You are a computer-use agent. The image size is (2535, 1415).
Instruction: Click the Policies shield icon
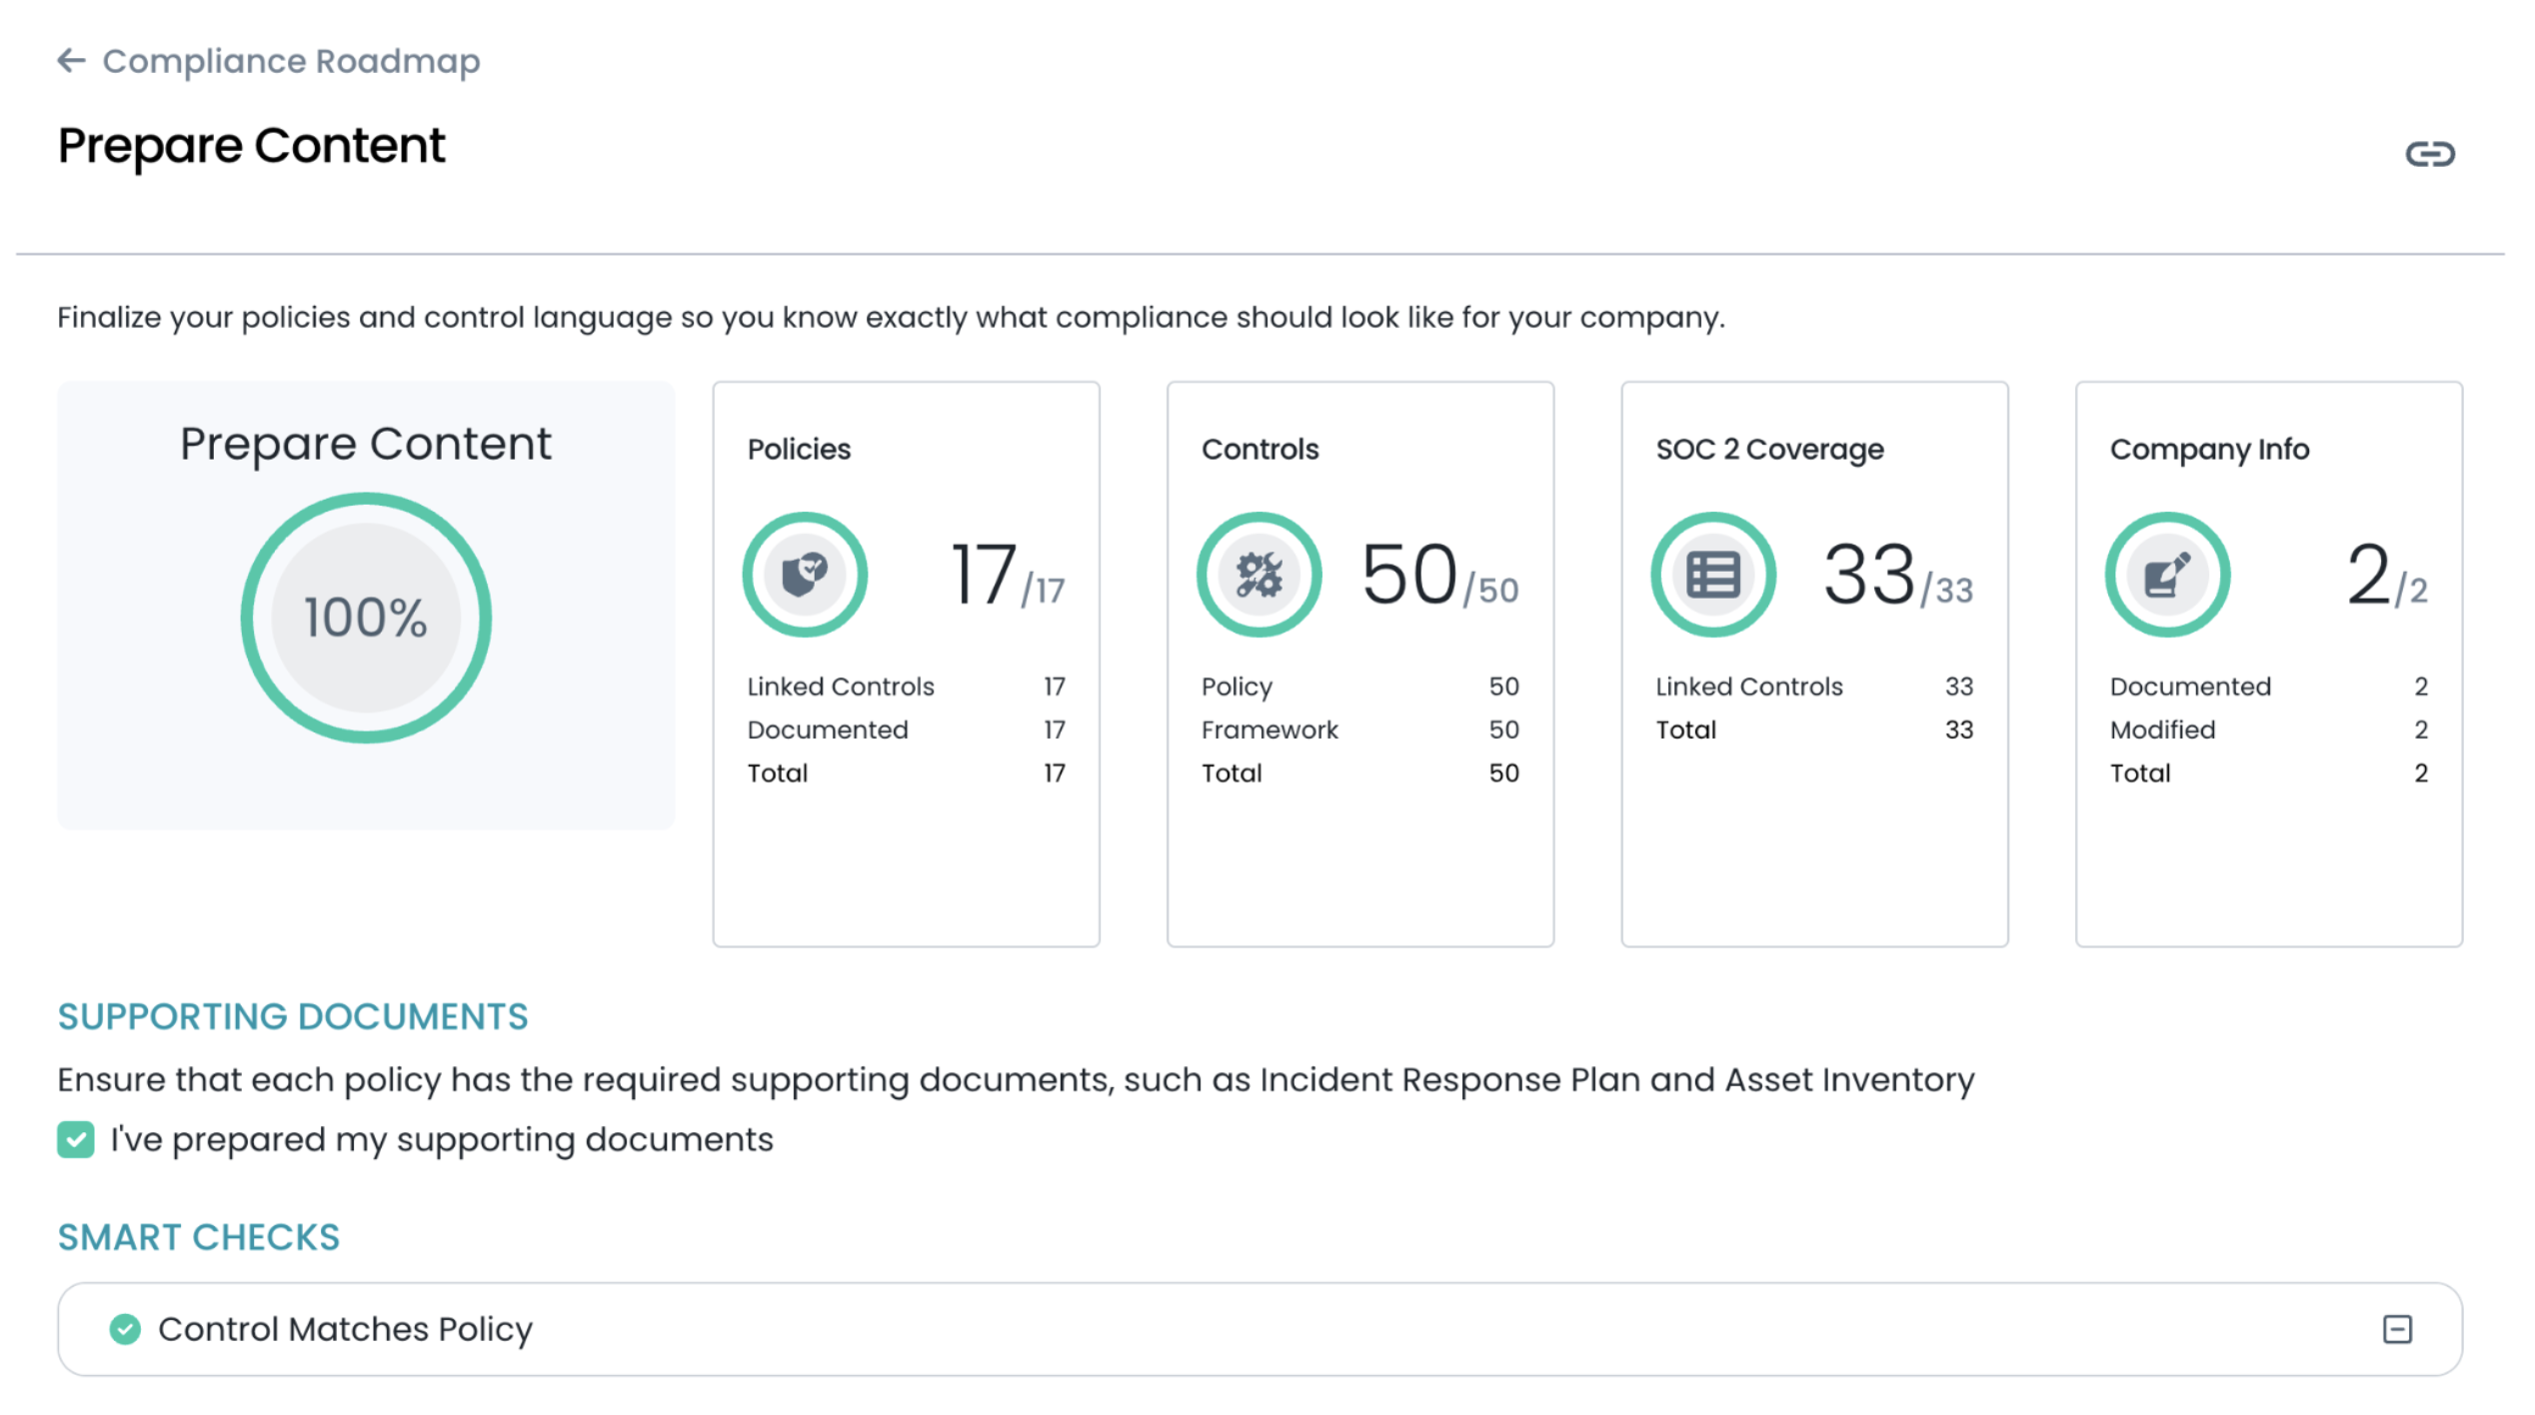[805, 575]
